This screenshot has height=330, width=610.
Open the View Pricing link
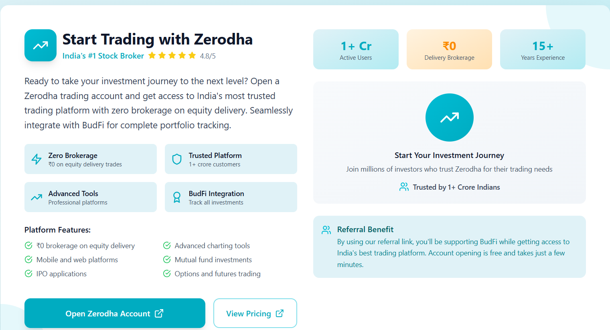(255, 313)
